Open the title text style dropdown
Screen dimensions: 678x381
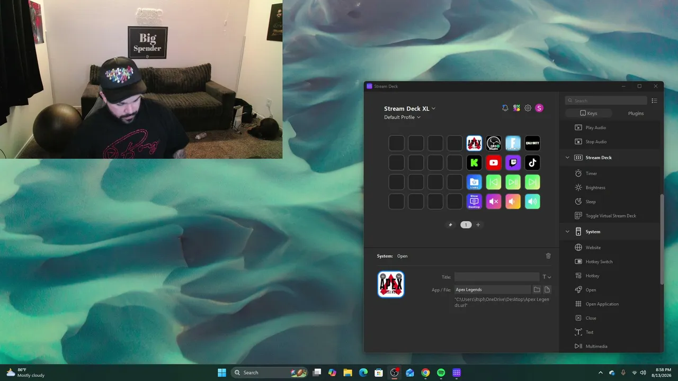547,277
